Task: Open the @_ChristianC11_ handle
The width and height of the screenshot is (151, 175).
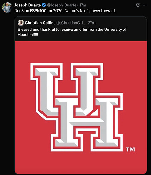Action: click(x=71, y=23)
